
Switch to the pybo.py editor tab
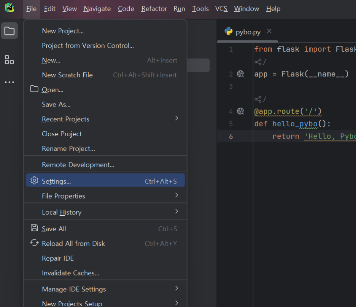pos(248,32)
